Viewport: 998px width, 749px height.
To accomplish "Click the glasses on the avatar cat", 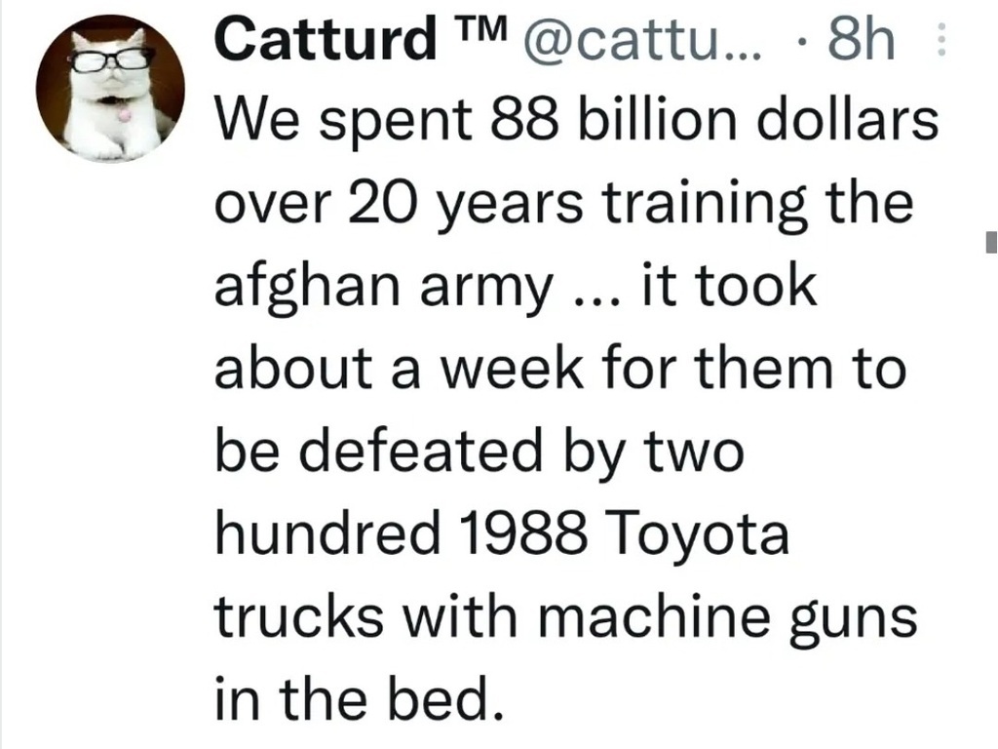I will pyautogui.click(x=112, y=60).
